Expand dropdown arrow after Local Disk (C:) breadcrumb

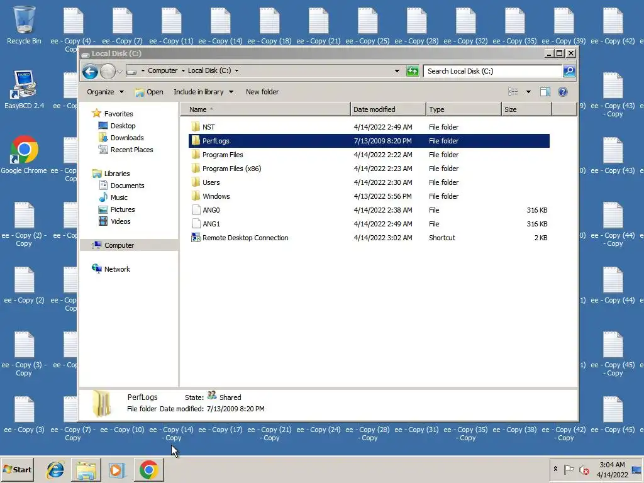click(236, 70)
